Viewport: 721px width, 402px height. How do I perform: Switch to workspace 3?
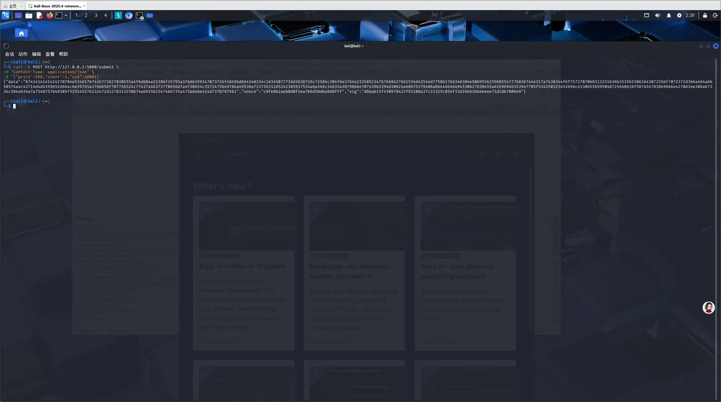(x=96, y=15)
